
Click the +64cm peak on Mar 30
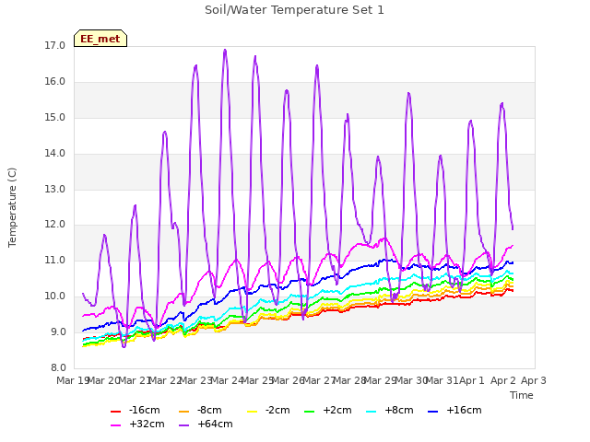(408, 93)
